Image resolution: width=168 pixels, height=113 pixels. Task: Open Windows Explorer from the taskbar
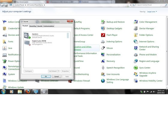pos(20,91)
